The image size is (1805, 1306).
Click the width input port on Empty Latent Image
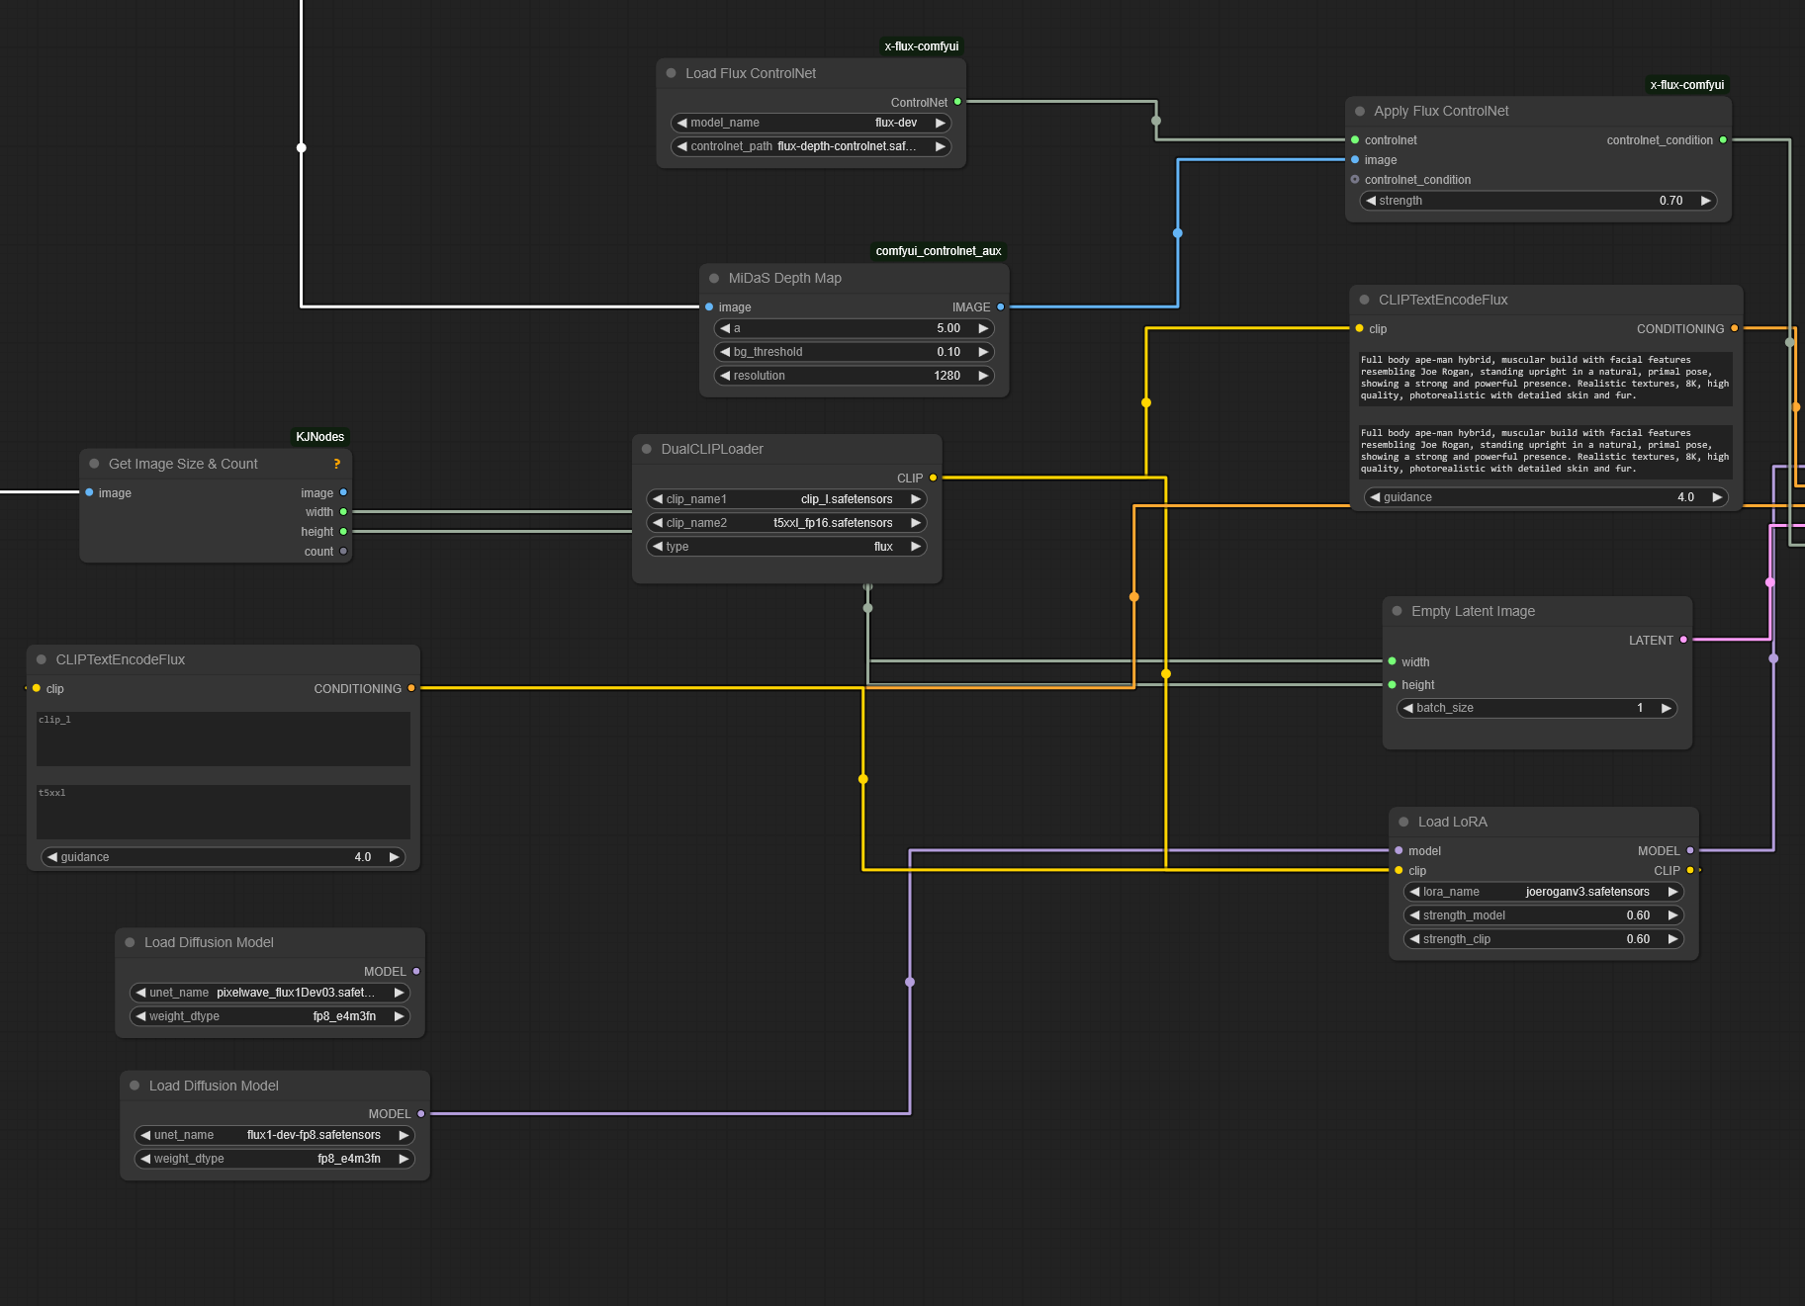[x=1392, y=662]
